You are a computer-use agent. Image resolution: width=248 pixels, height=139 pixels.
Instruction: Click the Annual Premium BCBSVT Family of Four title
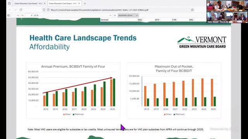[73, 66]
